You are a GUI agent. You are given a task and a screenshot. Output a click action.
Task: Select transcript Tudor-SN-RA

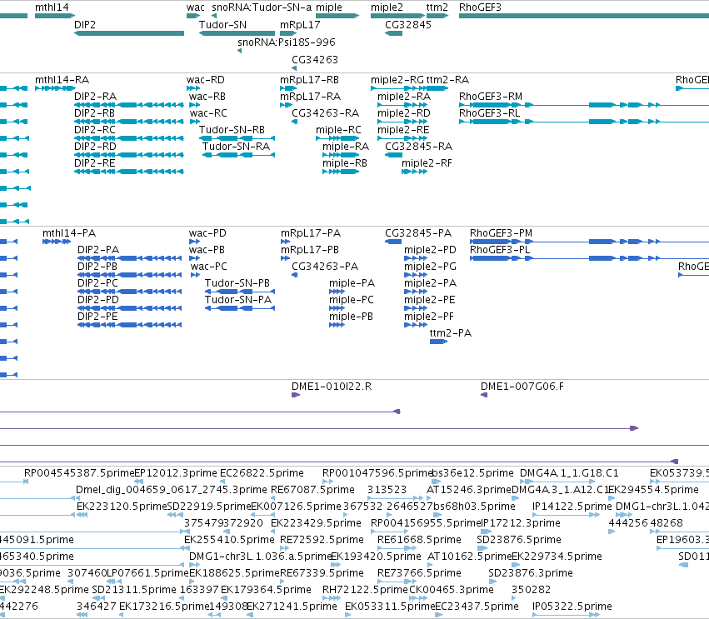point(238,155)
